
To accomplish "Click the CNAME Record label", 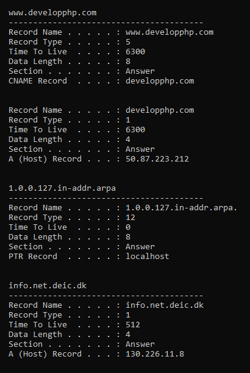I will point(38,81).
